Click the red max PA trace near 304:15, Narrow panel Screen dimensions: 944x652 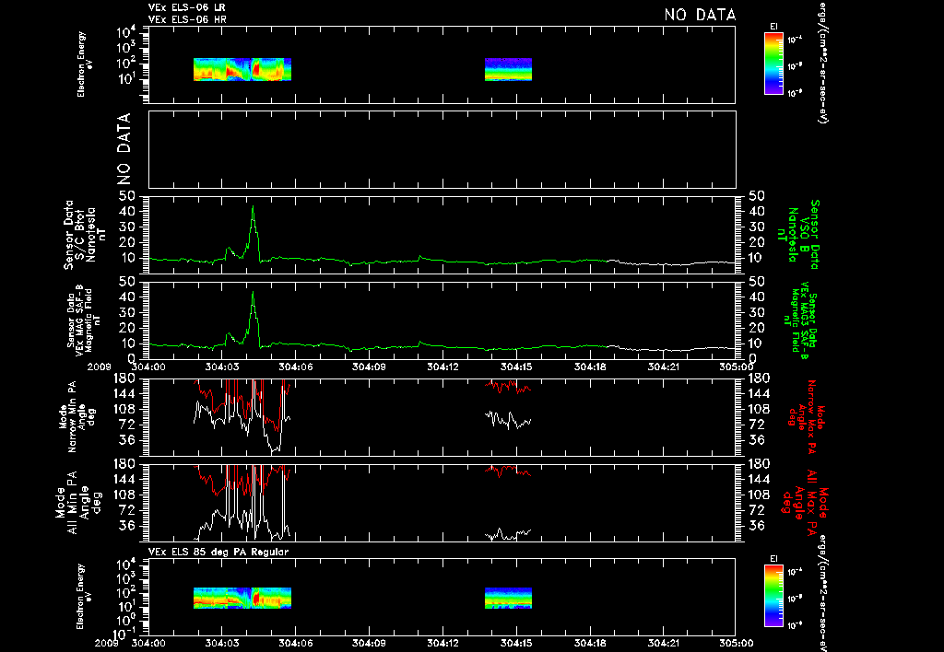(508, 386)
